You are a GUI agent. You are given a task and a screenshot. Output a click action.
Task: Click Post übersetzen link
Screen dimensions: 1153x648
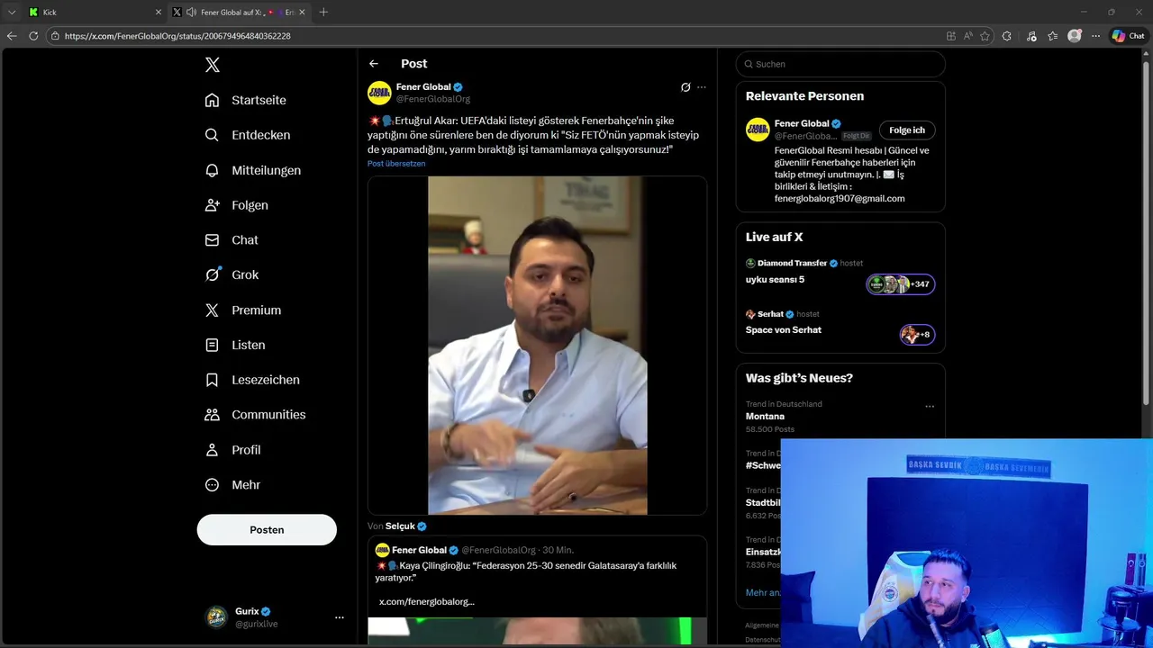(396, 164)
